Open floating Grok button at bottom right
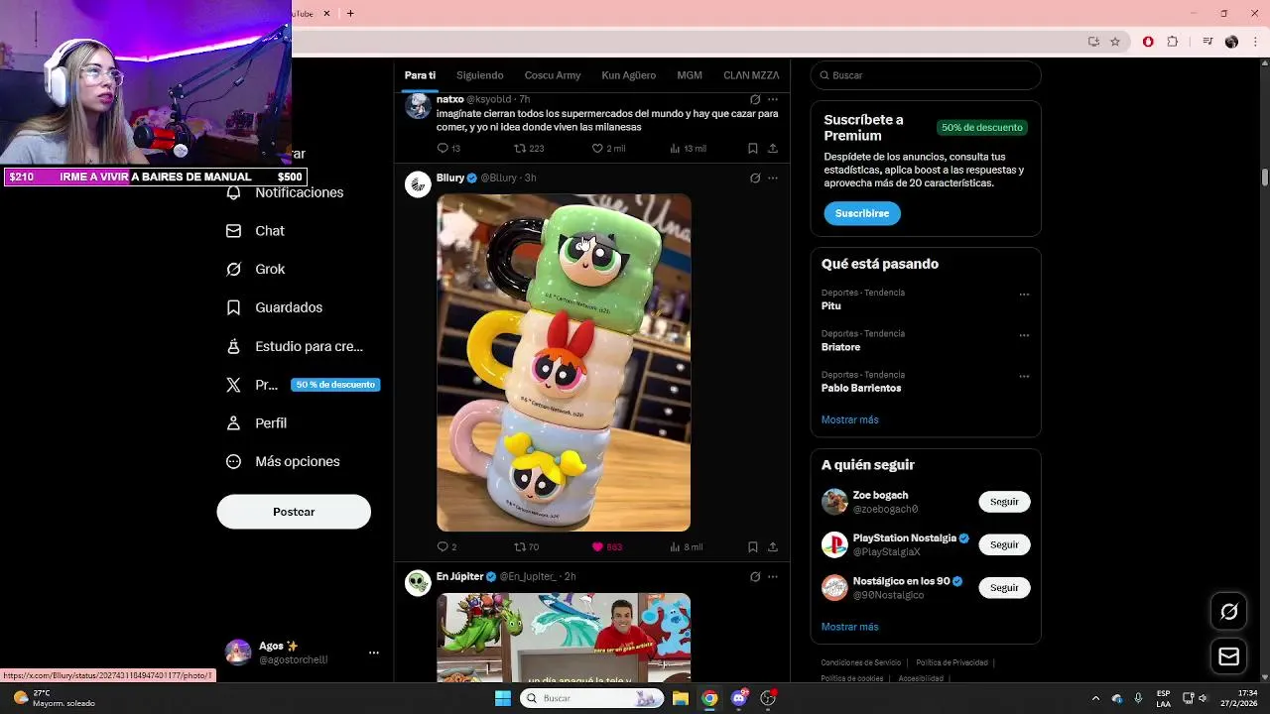 [x=1229, y=612]
